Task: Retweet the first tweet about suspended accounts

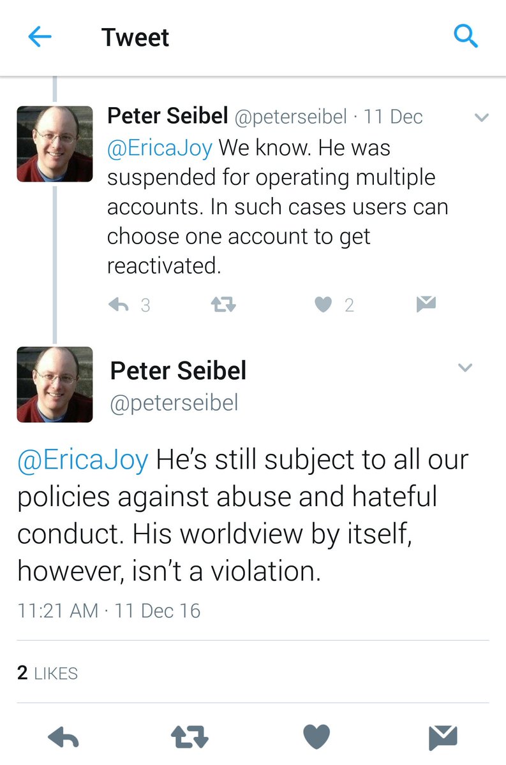Action: (223, 305)
